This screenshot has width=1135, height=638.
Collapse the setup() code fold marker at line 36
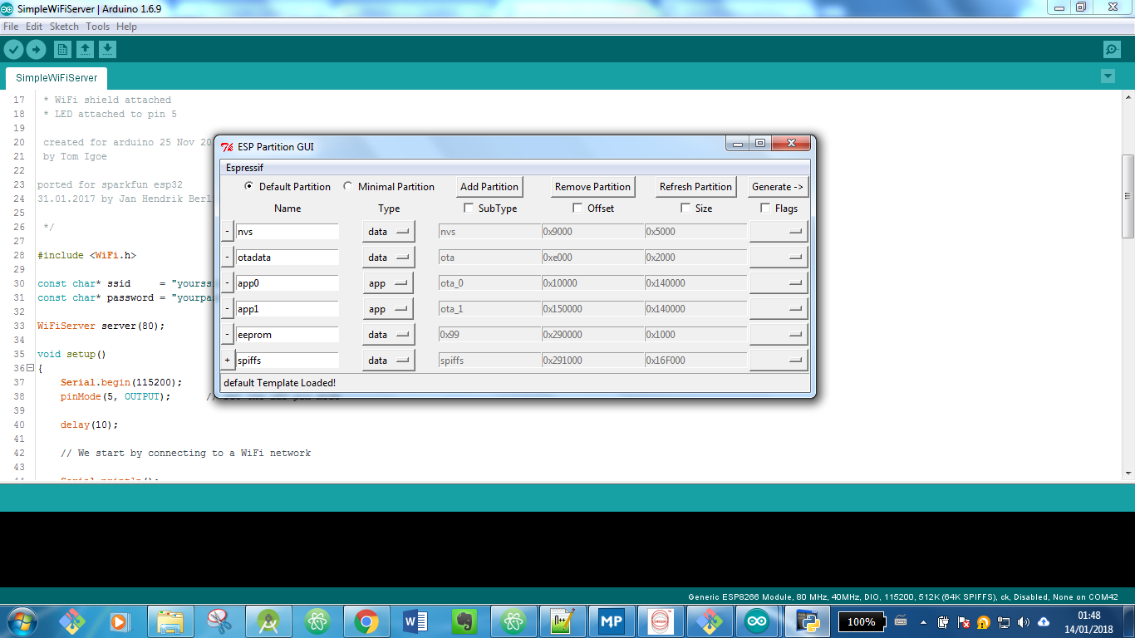pyautogui.click(x=30, y=368)
